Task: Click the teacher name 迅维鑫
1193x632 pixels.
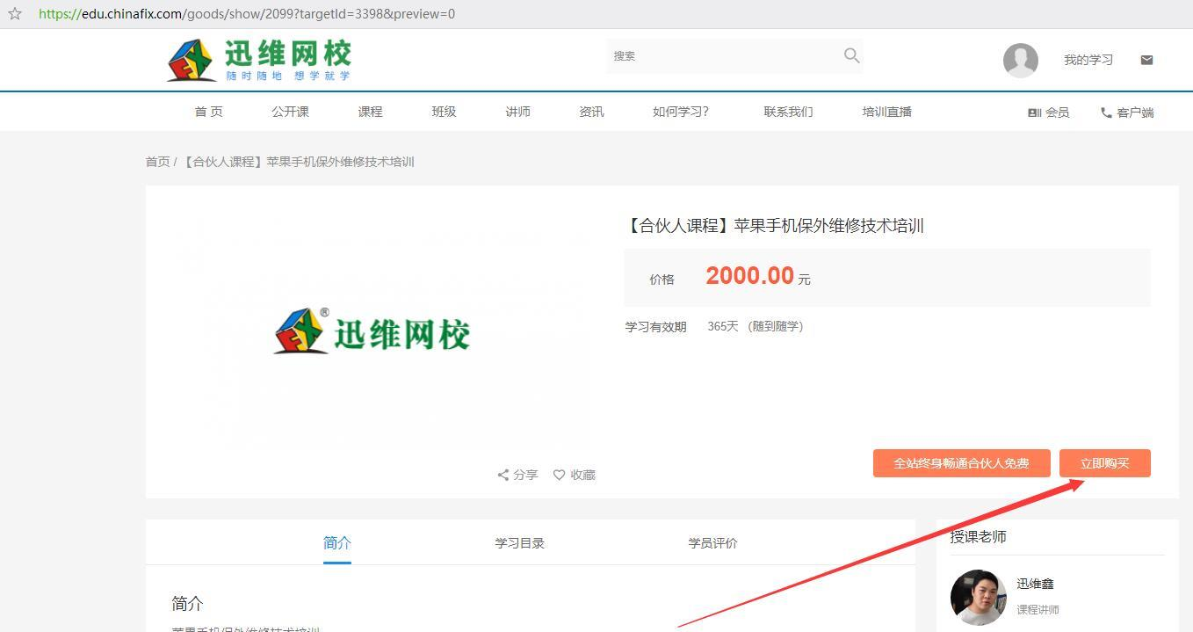Action: coord(1035,584)
